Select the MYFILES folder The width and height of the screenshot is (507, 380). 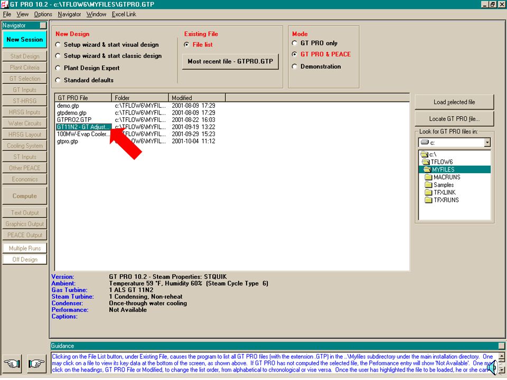[x=454, y=169]
